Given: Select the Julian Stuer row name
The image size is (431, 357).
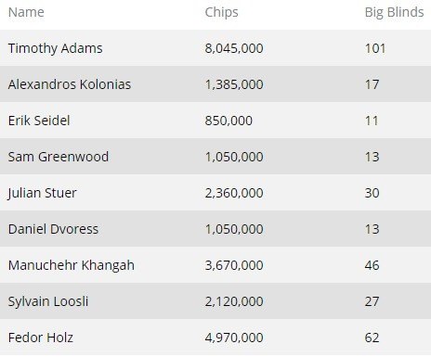Looking at the screenshot, I should pos(42,193).
